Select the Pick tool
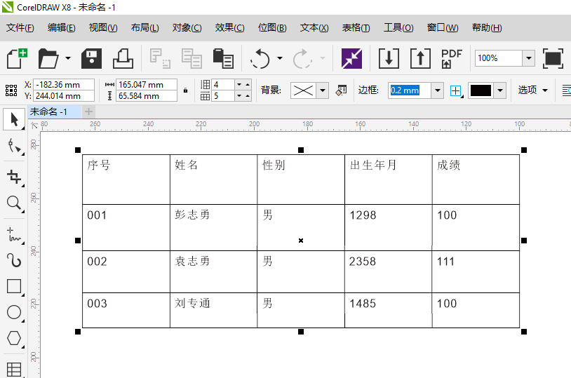 (14, 119)
